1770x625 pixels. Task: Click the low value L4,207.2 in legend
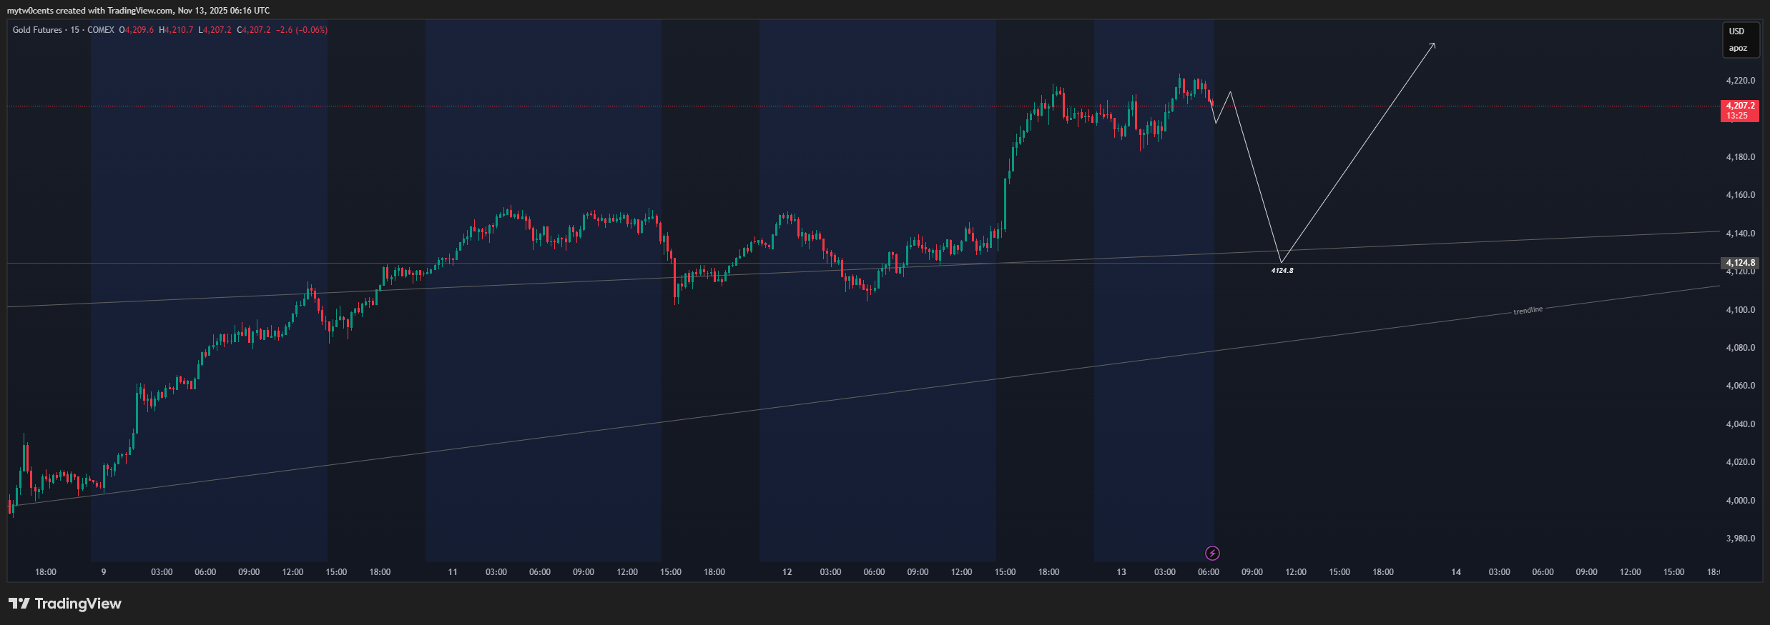[215, 30]
